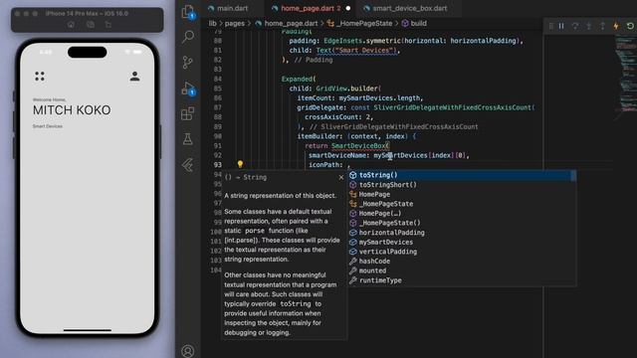The width and height of the screenshot is (637, 358).
Task: Pause the debug session
Action: [561, 26]
